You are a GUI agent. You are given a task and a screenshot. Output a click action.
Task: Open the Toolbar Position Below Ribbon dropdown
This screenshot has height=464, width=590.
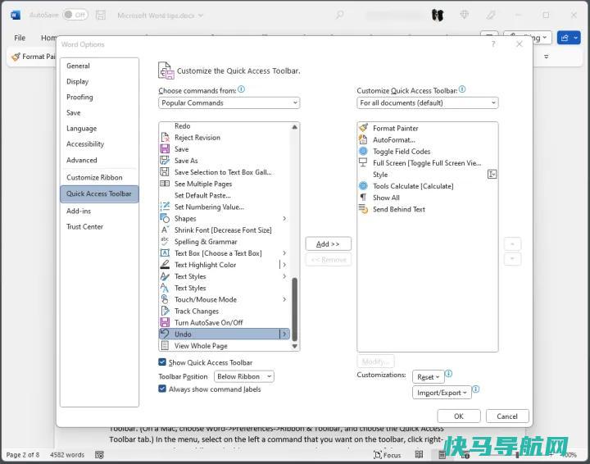244,376
